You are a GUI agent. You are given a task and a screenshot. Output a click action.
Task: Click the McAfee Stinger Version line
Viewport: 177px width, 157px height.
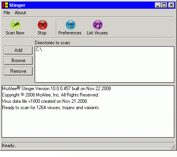56,89
